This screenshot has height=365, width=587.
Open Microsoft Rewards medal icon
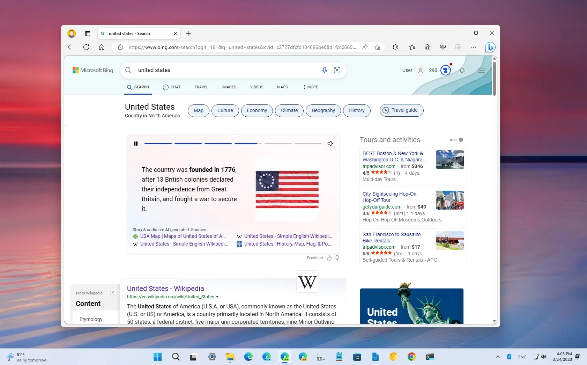point(446,70)
